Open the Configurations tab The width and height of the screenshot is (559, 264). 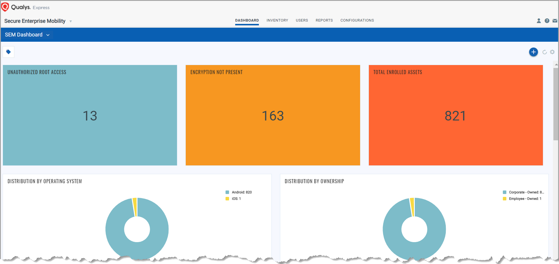point(357,20)
